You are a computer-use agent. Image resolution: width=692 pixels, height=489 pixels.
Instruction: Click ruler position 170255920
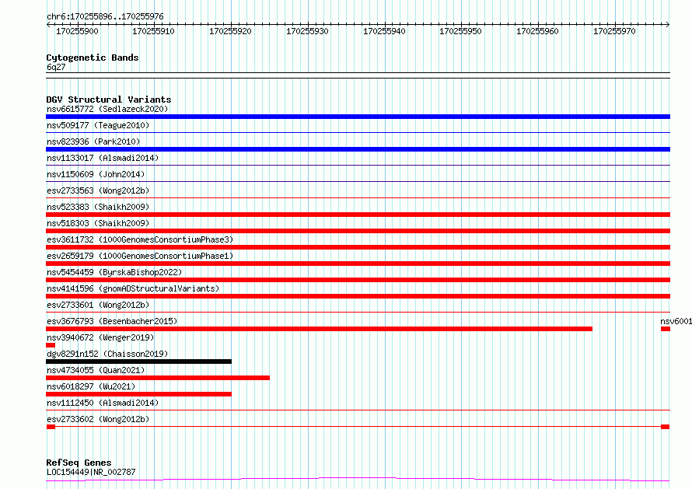[x=230, y=31]
